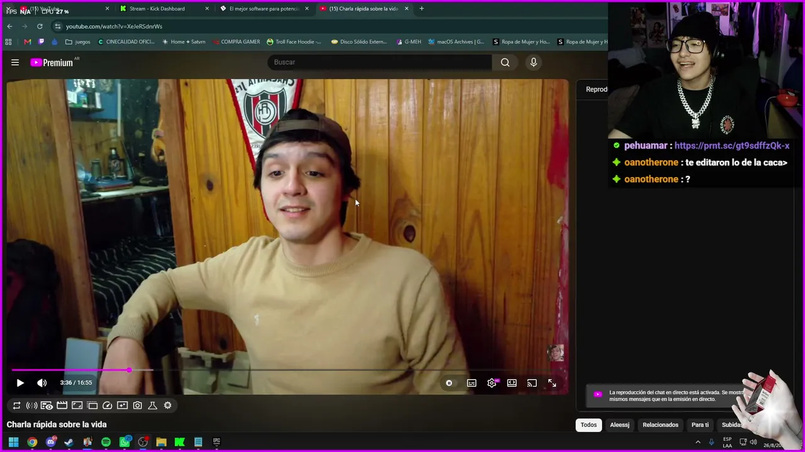This screenshot has height=452, width=805.
Task: Seek the video progress bar handle
Action: point(129,370)
